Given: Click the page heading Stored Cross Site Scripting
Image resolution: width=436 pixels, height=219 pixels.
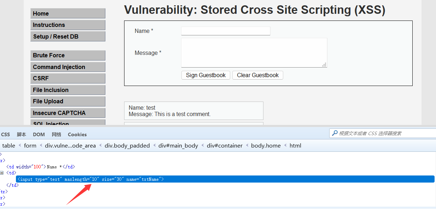Looking at the screenshot, I should 255,10.
